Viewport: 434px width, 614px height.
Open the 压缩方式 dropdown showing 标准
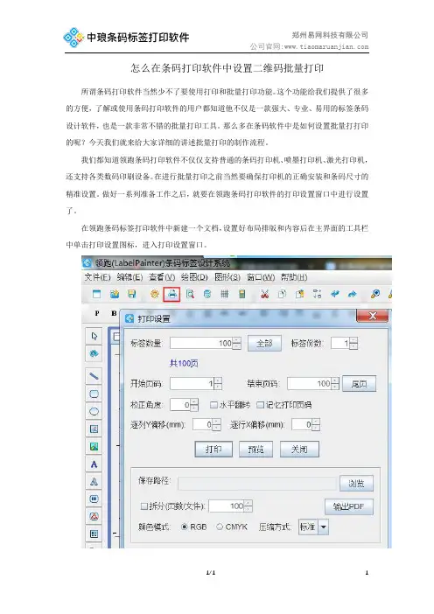[x=313, y=527]
